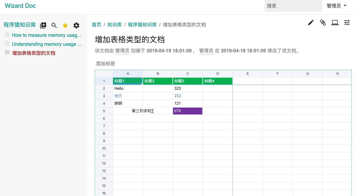This screenshot has width=355, height=196.
Task: Select row 16 header in spreadsheet
Action: pos(104,193)
